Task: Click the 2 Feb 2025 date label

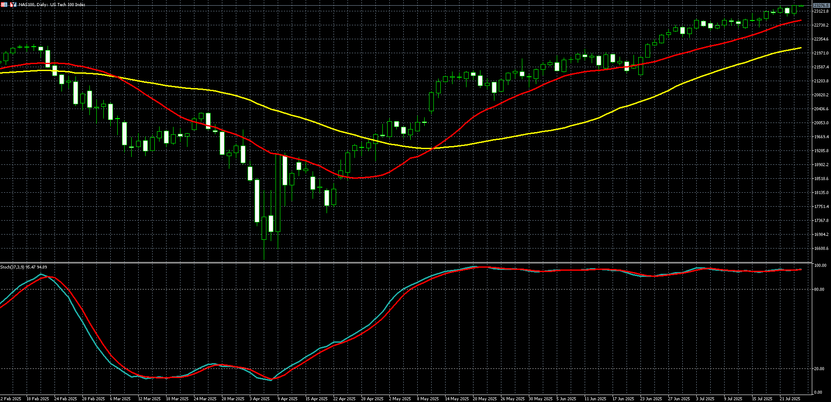Action: 10,399
